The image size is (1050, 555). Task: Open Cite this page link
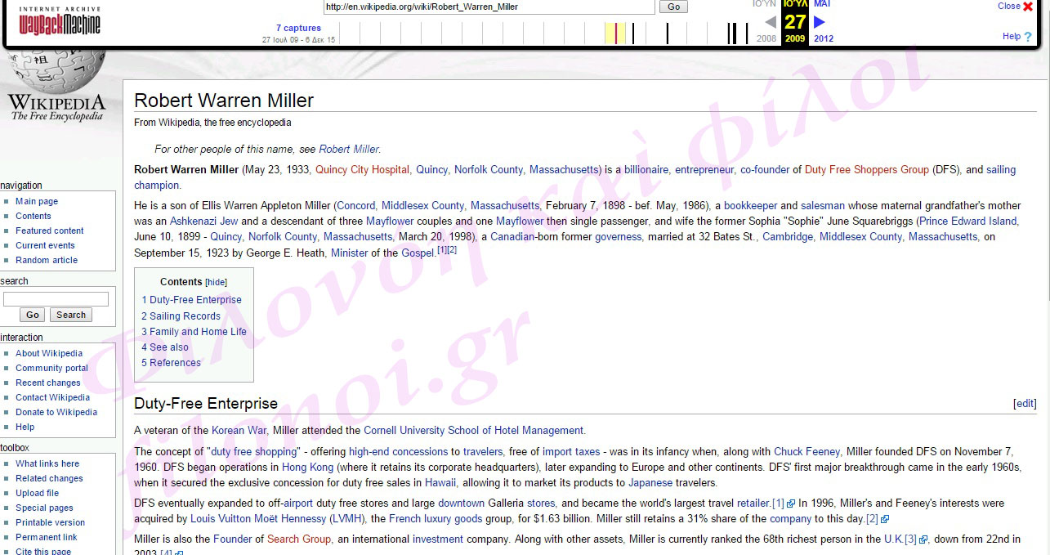(43, 551)
